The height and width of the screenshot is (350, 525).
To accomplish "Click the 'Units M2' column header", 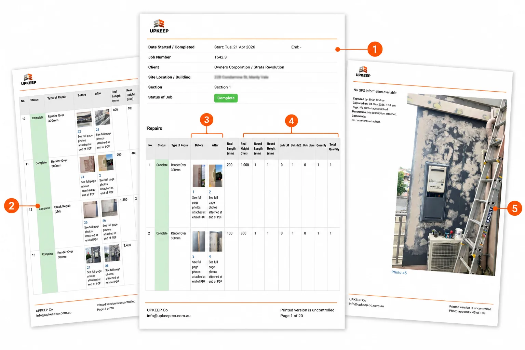I will pyautogui.click(x=296, y=145).
